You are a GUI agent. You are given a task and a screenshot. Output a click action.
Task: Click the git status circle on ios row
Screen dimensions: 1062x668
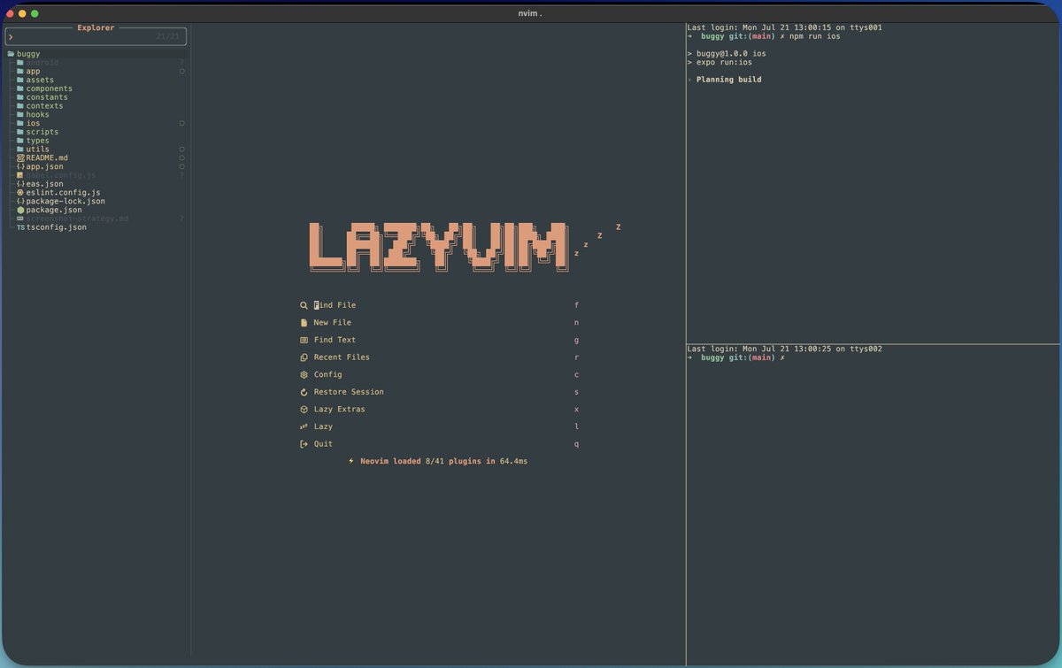click(x=181, y=123)
